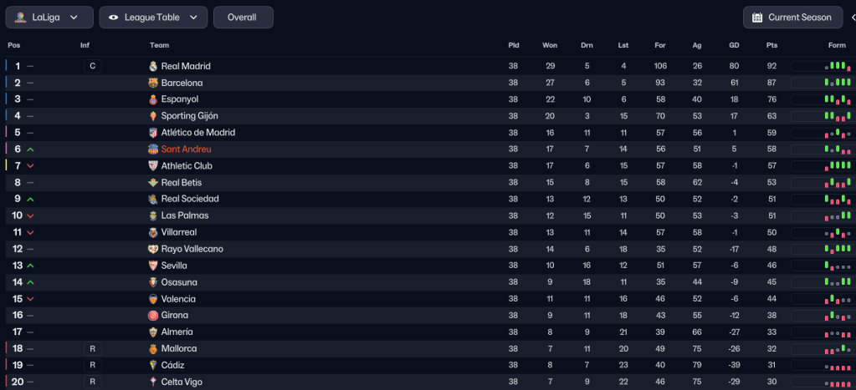The width and height of the screenshot is (856, 390).
Task: Sort the table by Pts column
Action: [771, 45]
